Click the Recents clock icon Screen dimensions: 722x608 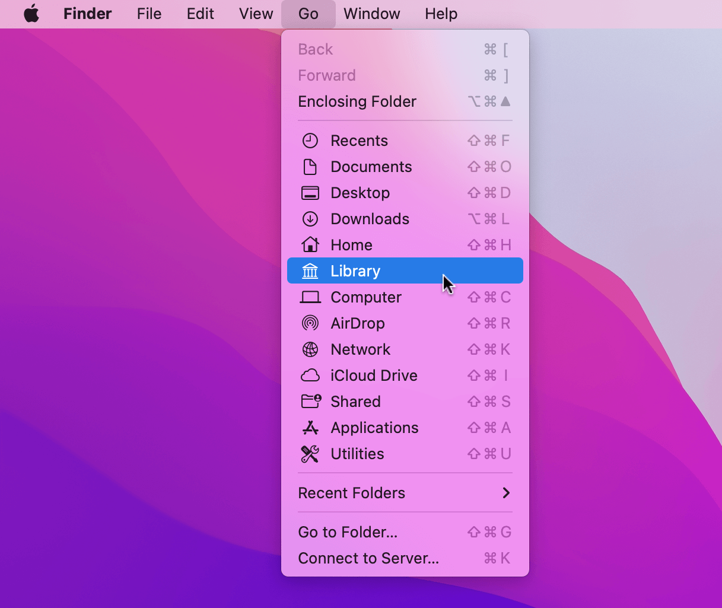pos(310,141)
